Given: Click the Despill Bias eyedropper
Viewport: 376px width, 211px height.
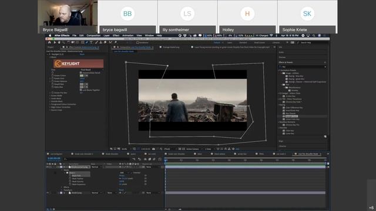Looking at the screenshot, I should tap(86, 84).
